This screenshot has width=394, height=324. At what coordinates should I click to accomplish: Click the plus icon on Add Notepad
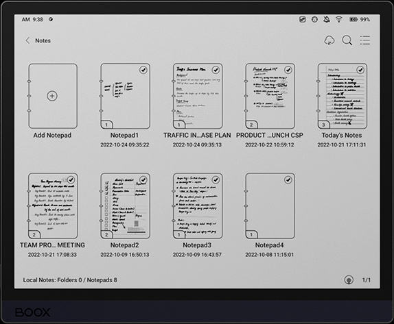[x=52, y=96]
